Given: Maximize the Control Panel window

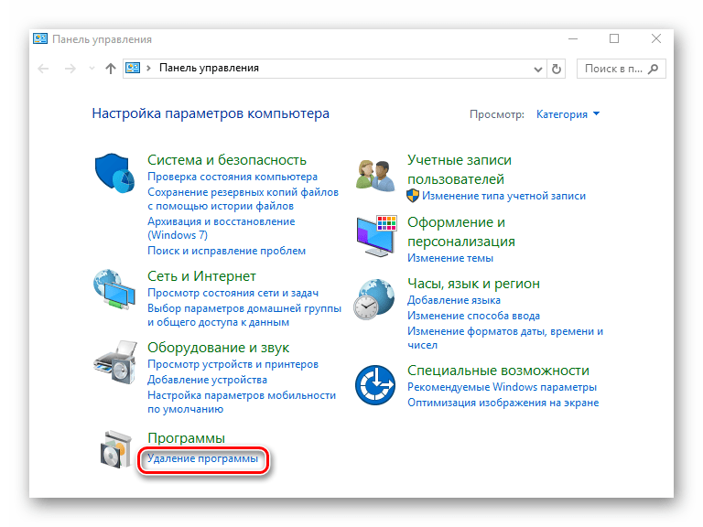Looking at the screenshot, I should pyautogui.click(x=614, y=39).
